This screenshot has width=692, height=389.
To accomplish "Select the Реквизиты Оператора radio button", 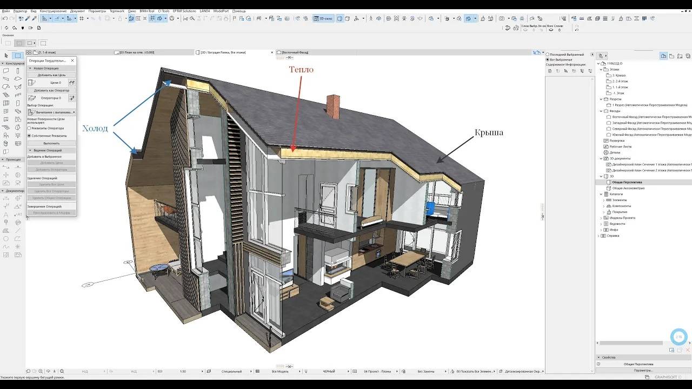I will point(29,128).
